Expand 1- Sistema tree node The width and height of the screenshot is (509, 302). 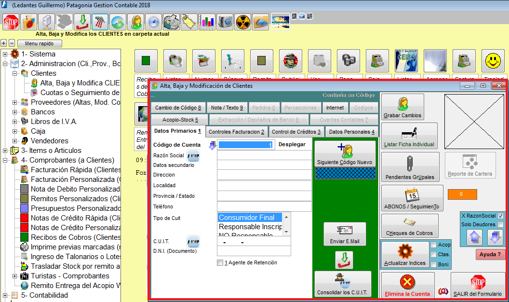5,54
